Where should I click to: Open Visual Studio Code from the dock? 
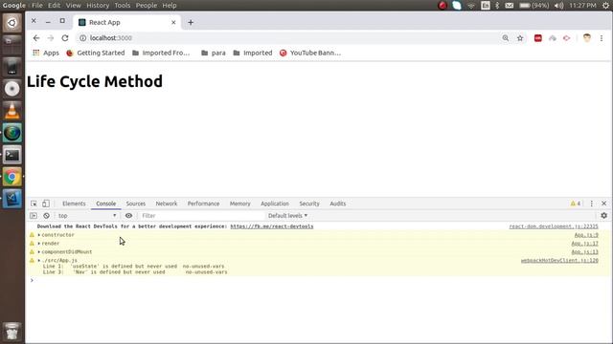click(x=12, y=199)
